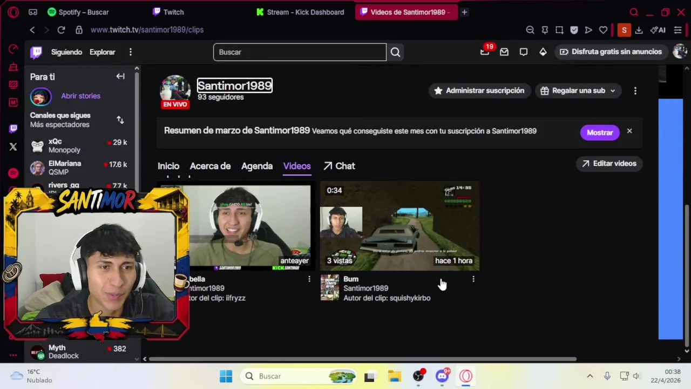The image size is (691, 389).
Task: Open the orange S extension icon
Action: tap(624, 30)
